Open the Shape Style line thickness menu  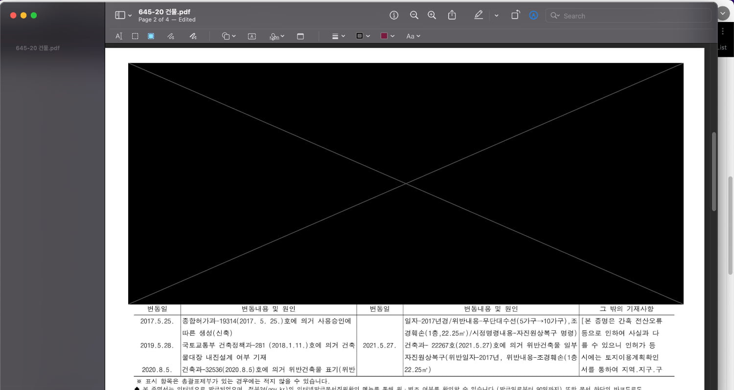coord(339,36)
